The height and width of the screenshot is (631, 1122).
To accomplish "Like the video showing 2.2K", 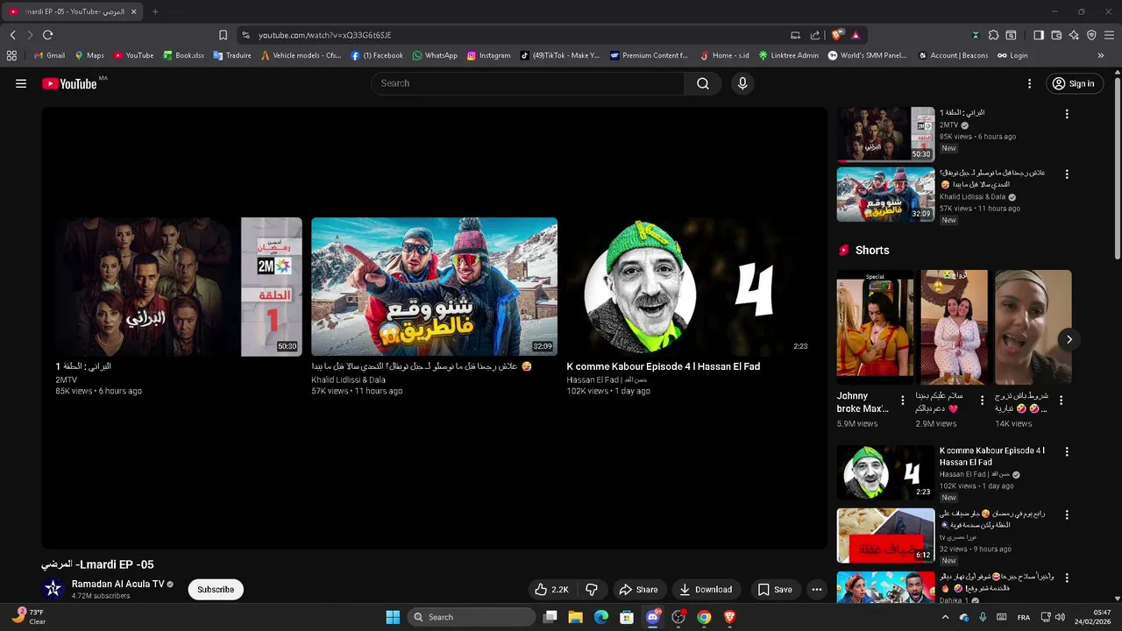I will pos(552,590).
